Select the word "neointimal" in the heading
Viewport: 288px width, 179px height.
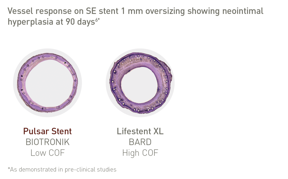coord(243,11)
